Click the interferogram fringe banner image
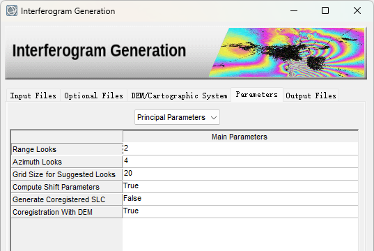The image size is (374, 251). [287, 52]
